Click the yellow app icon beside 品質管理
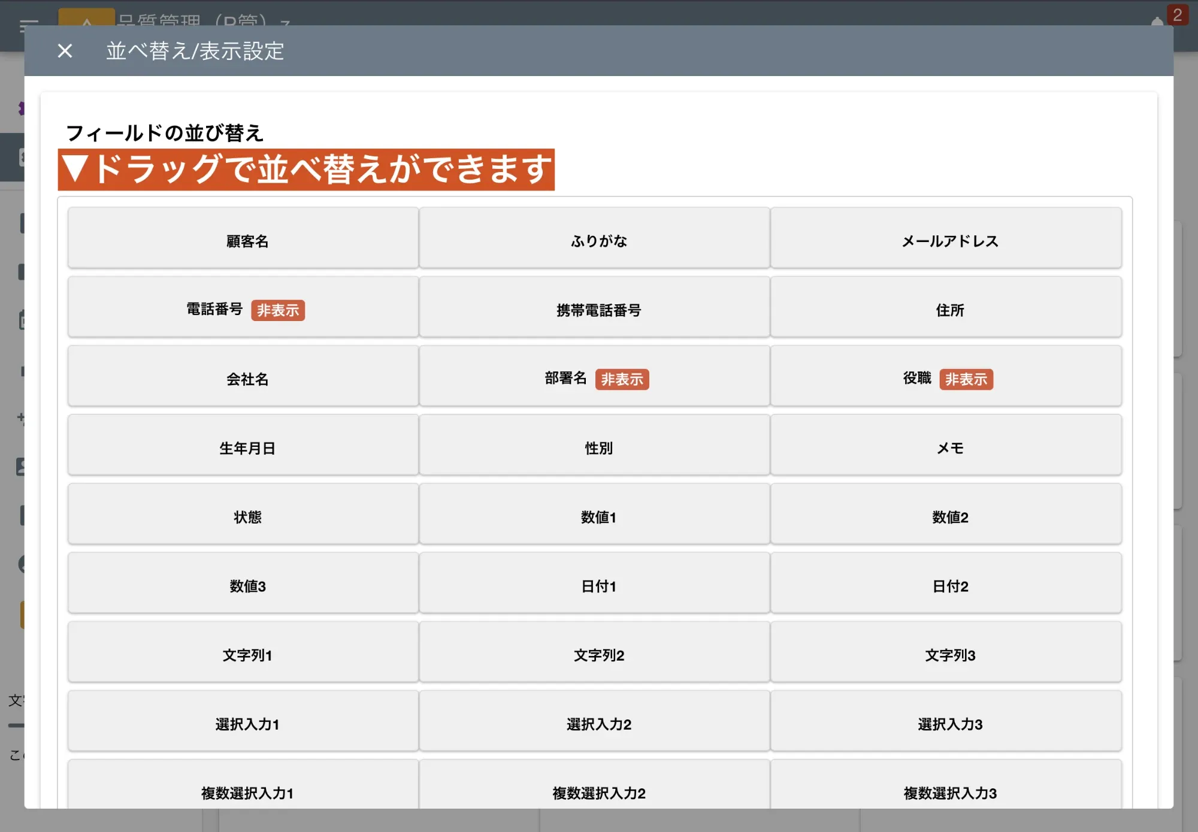The width and height of the screenshot is (1198, 832). 86,18
